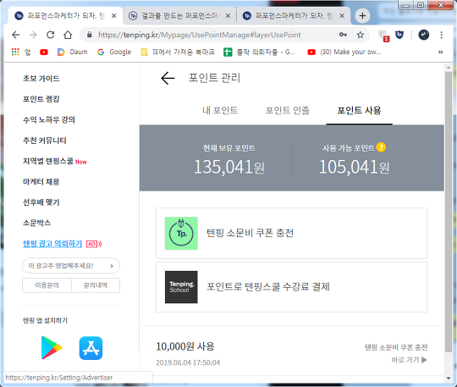Click the Tenping School black logo
Image resolution: width=457 pixels, height=387 pixels.
181,287
